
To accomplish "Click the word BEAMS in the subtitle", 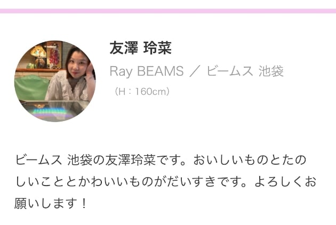I will click(161, 71).
